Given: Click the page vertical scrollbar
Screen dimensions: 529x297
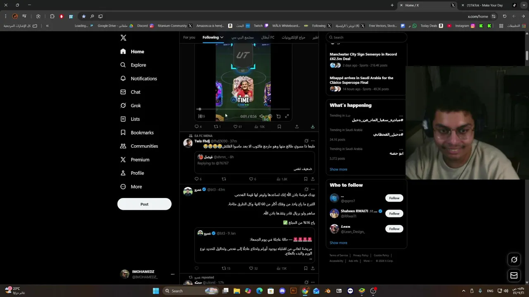Looking at the screenshot, I should 527,56.
